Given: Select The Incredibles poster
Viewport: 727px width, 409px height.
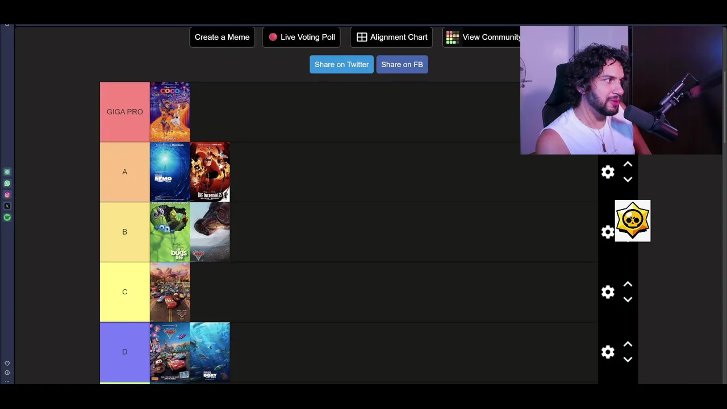Looking at the screenshot, I should 210,172.
